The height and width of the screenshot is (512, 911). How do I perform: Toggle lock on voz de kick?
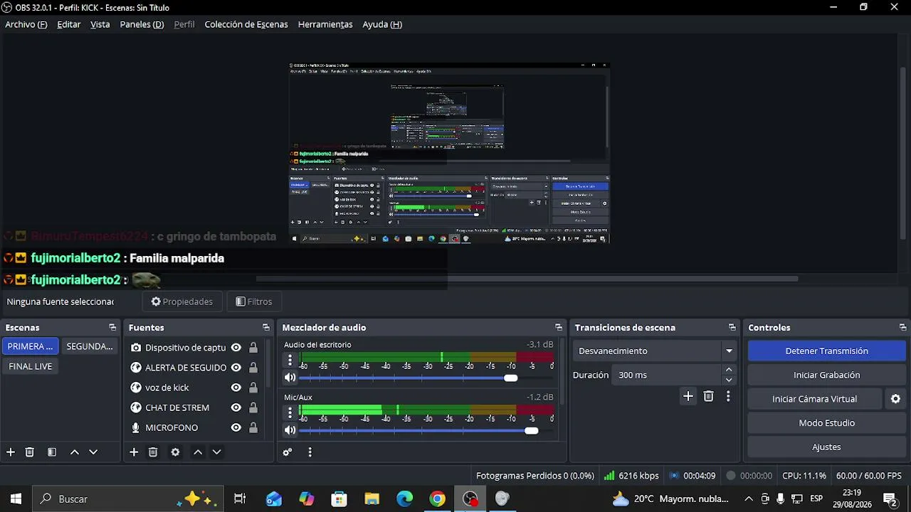pyautogui.click(x=253, y=388)
